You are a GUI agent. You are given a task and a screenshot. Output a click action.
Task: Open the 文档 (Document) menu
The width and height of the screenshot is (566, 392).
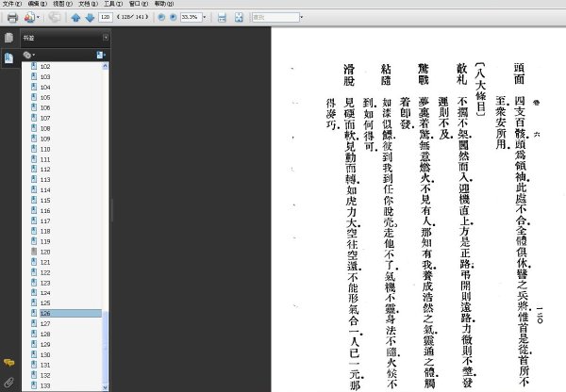pos(88,4)
